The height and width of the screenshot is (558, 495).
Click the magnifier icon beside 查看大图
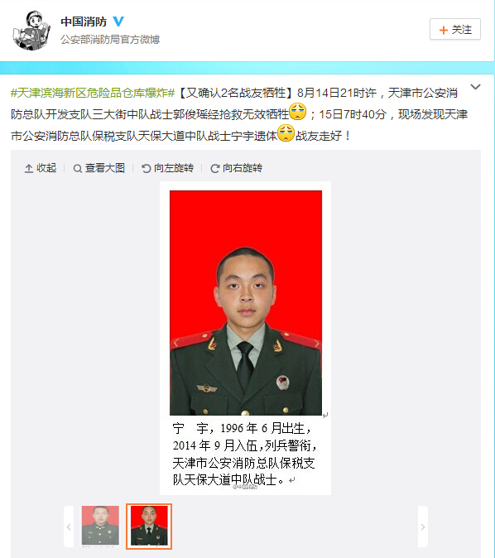tap(77, 169)
